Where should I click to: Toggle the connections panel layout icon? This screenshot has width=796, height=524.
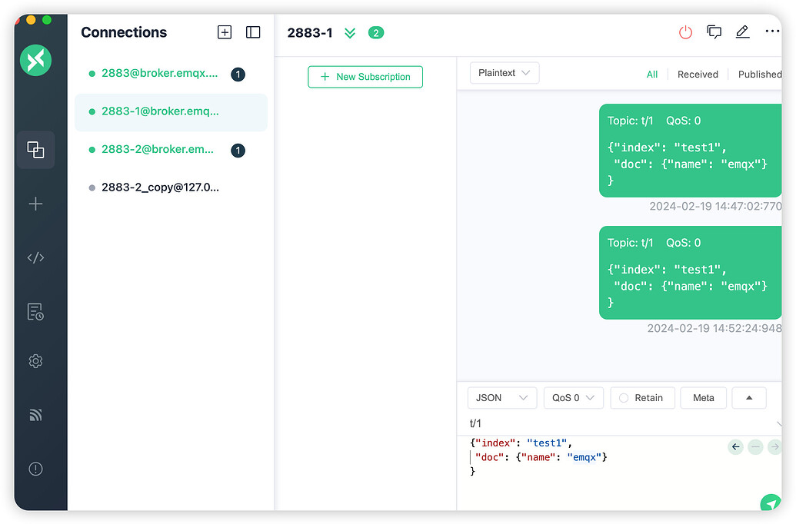coord(253,32)
